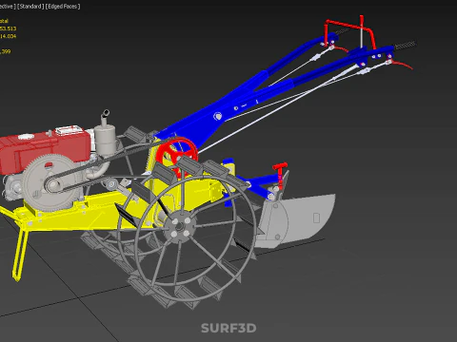Open the Edged Faces viewport menu
The image size is (457, 342).
click(x=63, y=7)
